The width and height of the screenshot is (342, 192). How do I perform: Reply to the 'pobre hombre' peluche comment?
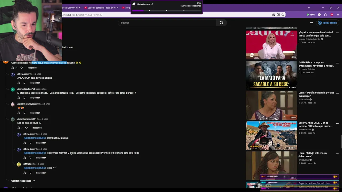[32, 68]
